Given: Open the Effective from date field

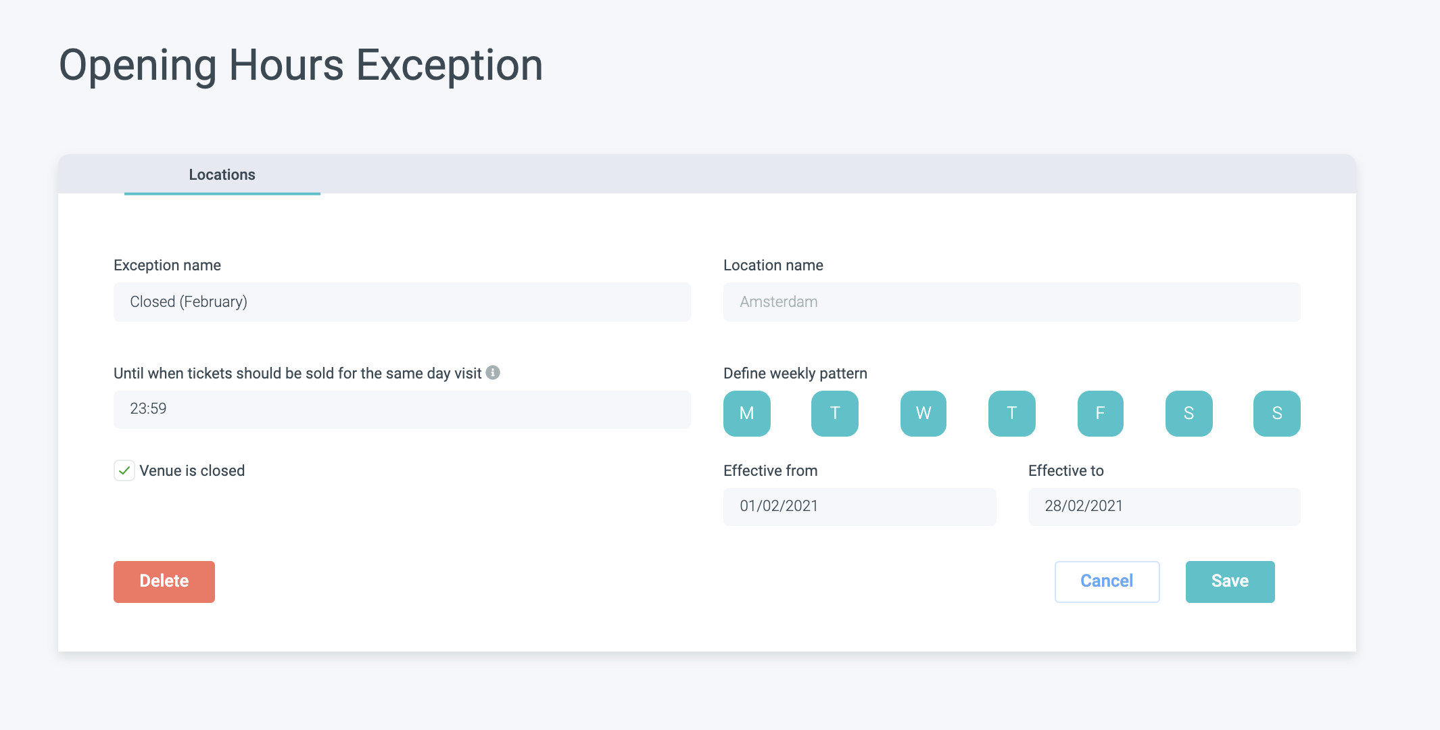Looking at the screenshot, I should pyautogui.click(x=859, y=506).
